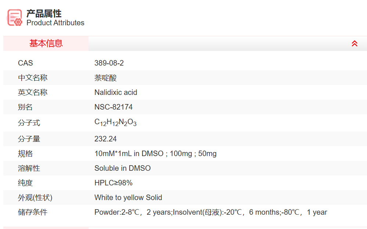The height and width of the screenshot is (229, 367).
Task: Click the red Product Attributes document icon
Action: pyautogui.click(x=15, y=17)
